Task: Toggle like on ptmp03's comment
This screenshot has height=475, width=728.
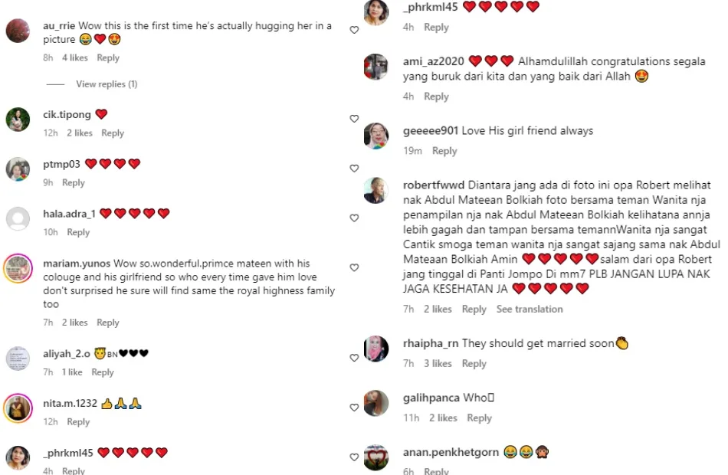Action: click(354, 169)
